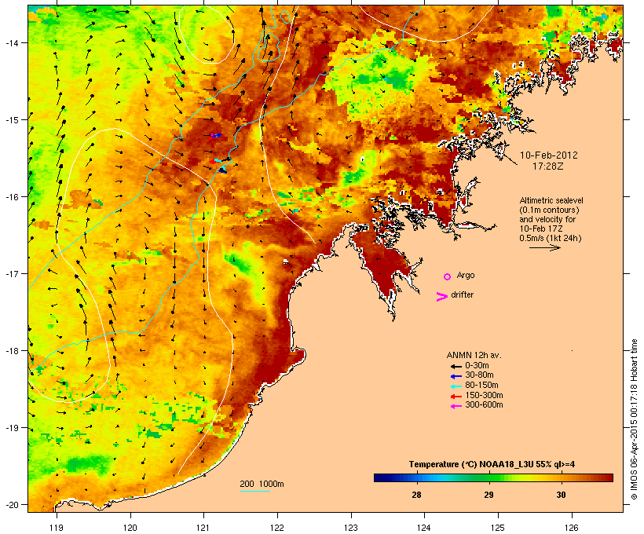Viewport: 644px width, 534px height.
Task: Click the 120 longitude axis label
Action: click(130, 528)
